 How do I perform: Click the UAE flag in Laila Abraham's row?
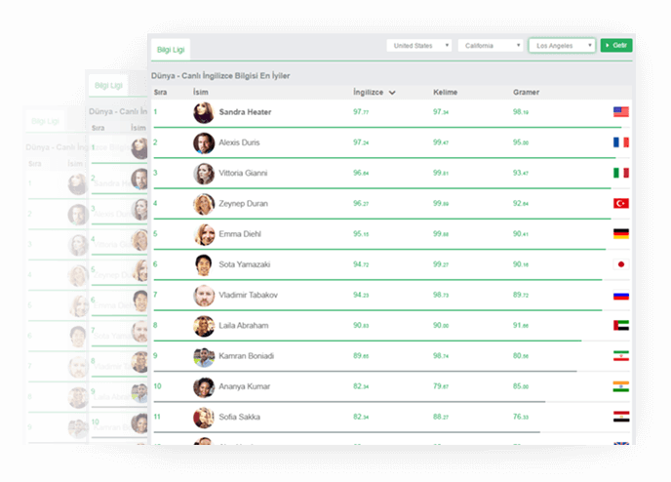(x=621, y=325)
